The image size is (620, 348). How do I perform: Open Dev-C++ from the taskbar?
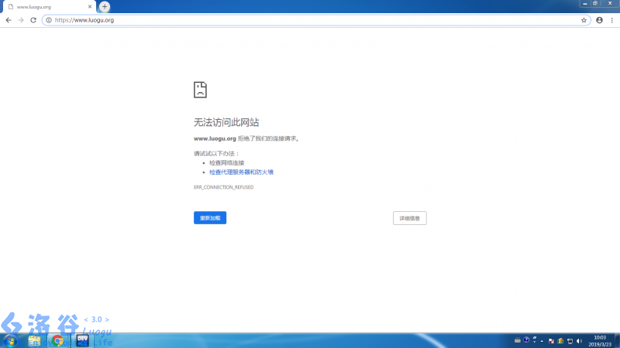click(x=81, y=340)
